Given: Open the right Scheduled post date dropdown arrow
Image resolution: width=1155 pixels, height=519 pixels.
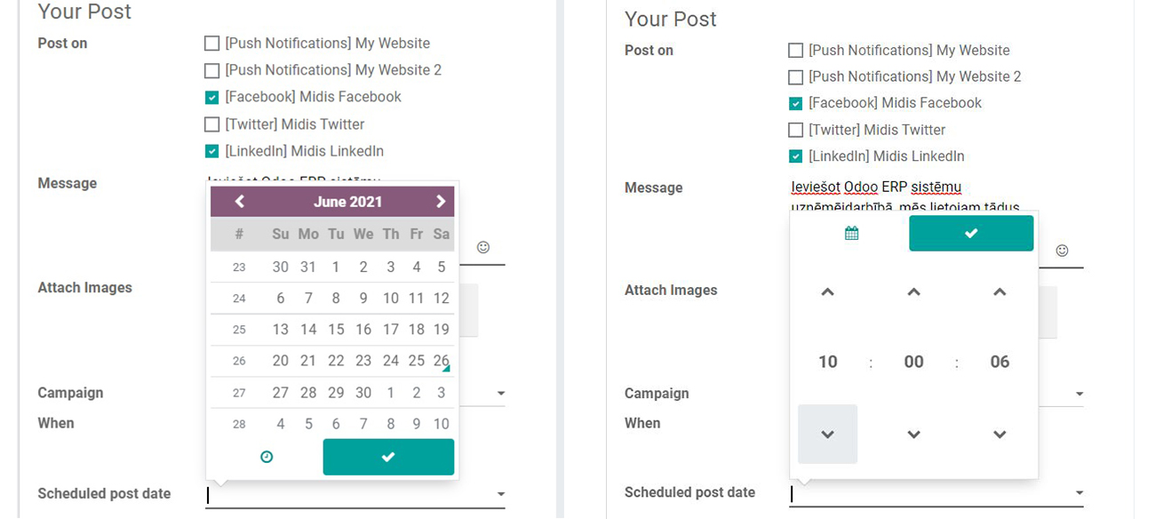Looking at the screenshot, I should (1079, 492).
